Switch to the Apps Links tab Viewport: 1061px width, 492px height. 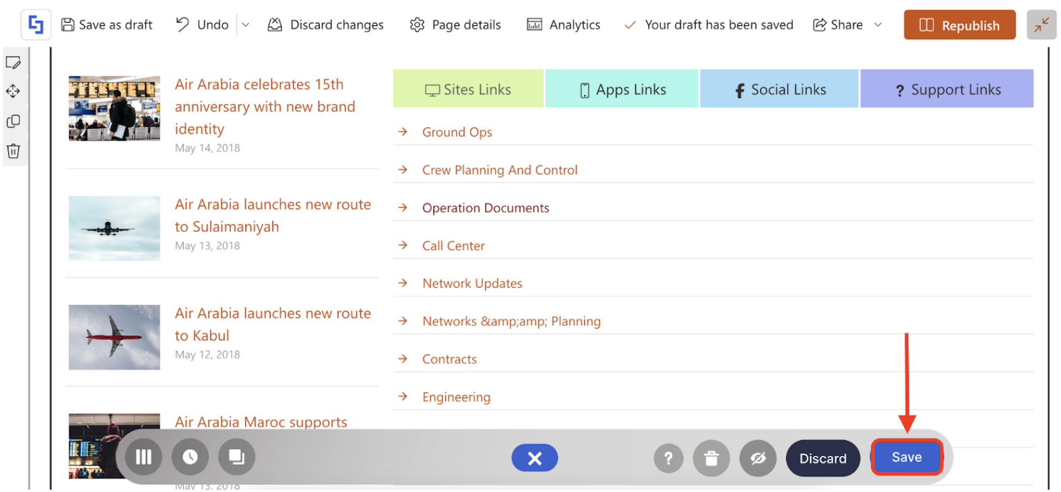[x=622, y=89]
